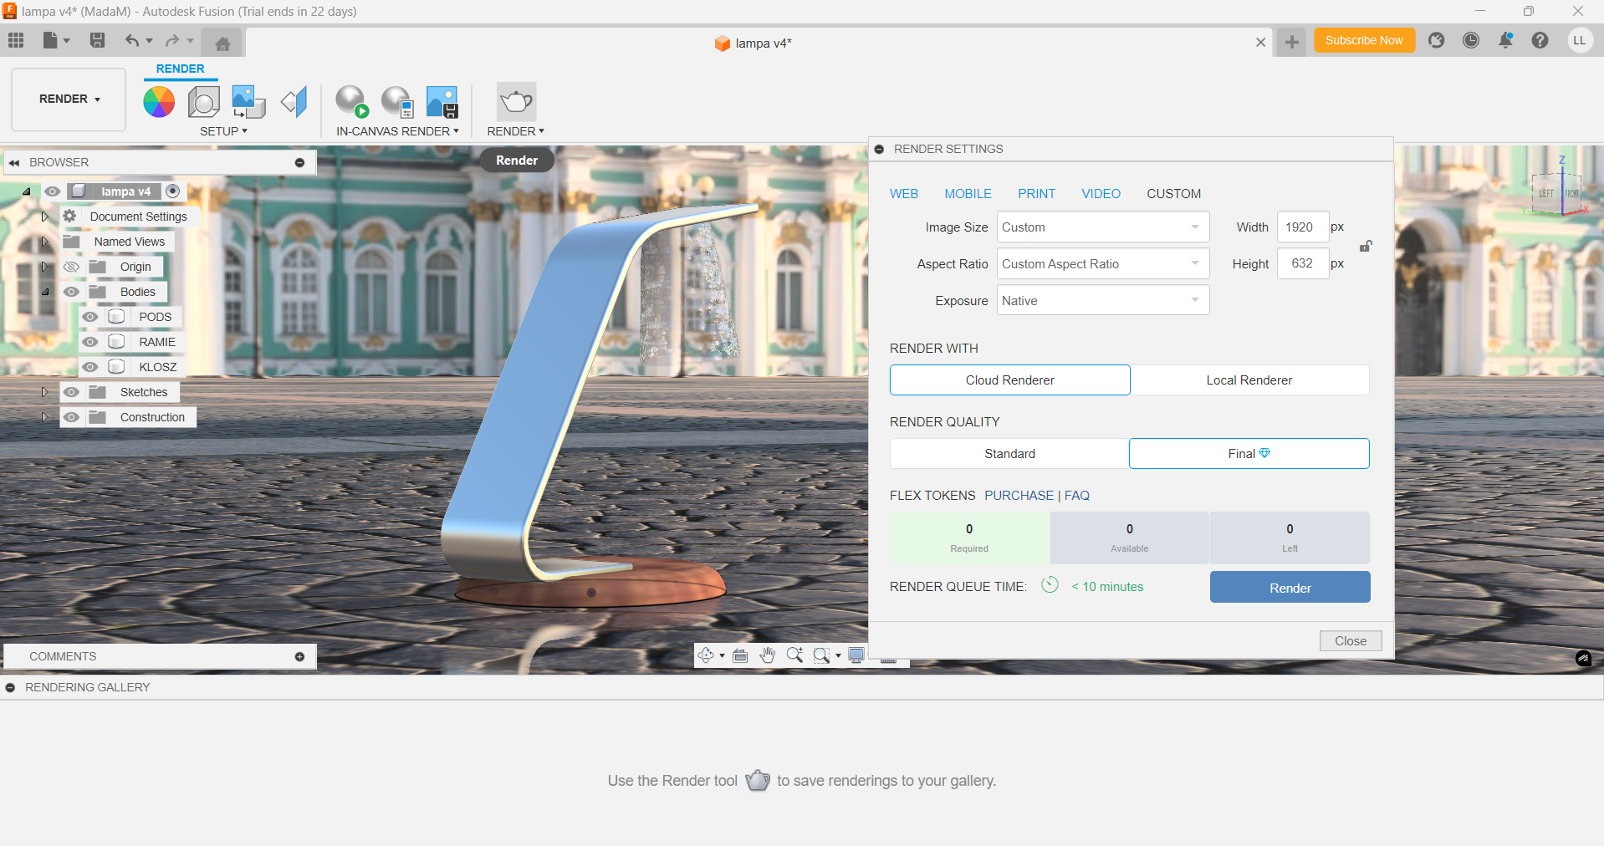Viewport: 1604px width, 846px height.
Task: Unlock the aspect ratio lock icon
Action: (x=1366, y=246)
